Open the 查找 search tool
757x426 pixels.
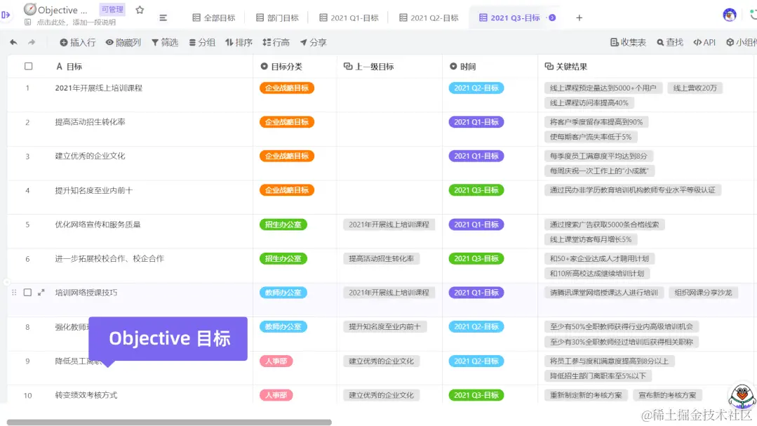pos(669,42)
